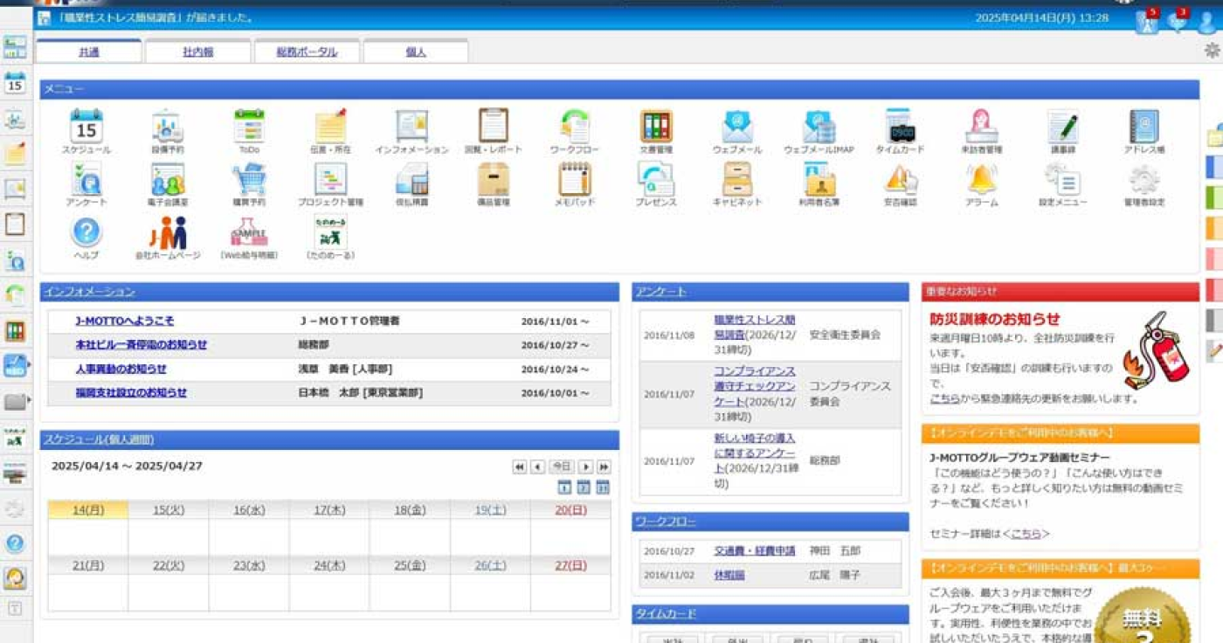
Task: Click the 今日 button in the schedule panel
Action: pyautogui.click(x=562, y=467)
